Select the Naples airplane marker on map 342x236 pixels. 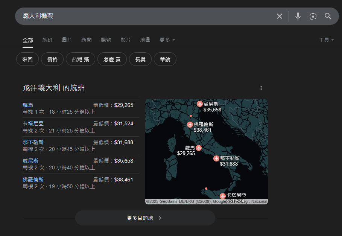(x=216, y=158)
